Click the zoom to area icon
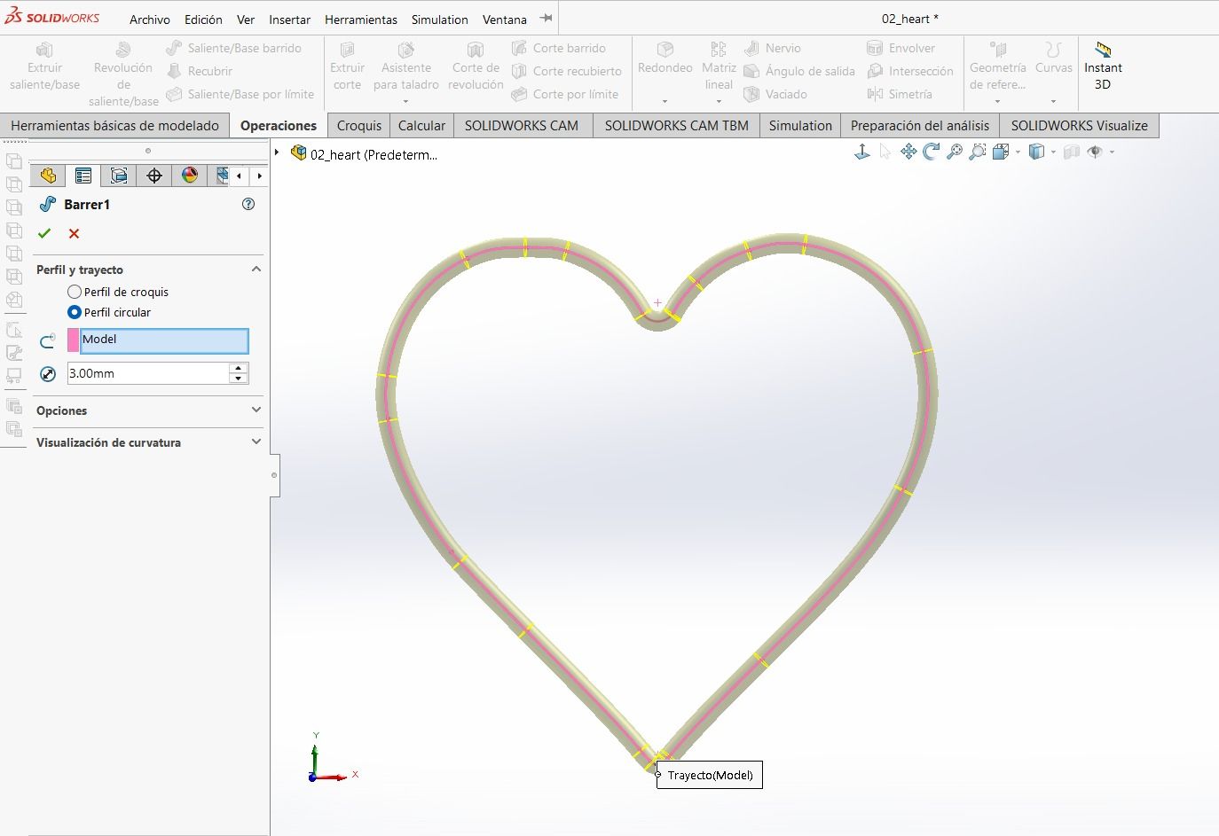Screen dimensions: 1219x836 click(x=978, y=152)
